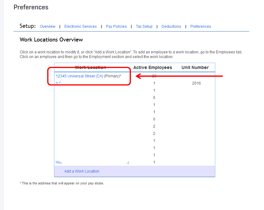The width and height of the screenshot is (264, 210).
Task: Click the red arrow annotation's arrowhead
Action: point(138,76)
